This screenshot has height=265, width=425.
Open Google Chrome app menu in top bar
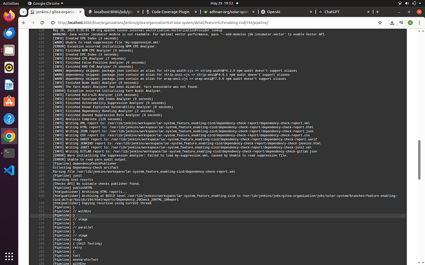pyautogui.click(x=46, y=3)
